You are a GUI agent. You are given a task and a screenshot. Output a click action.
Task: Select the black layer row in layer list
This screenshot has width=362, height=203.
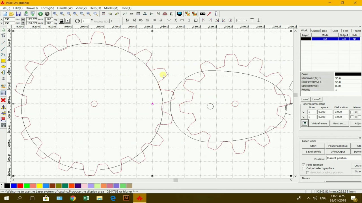click(x=330, y=39)
